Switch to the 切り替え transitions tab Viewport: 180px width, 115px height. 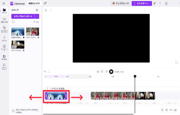point(4,57)
